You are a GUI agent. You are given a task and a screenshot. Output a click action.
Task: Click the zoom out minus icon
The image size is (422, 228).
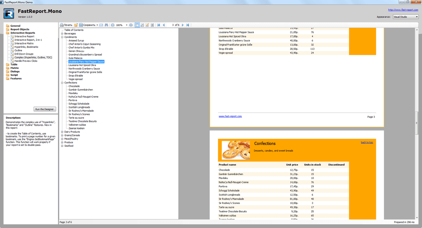(x=113, y=25)
